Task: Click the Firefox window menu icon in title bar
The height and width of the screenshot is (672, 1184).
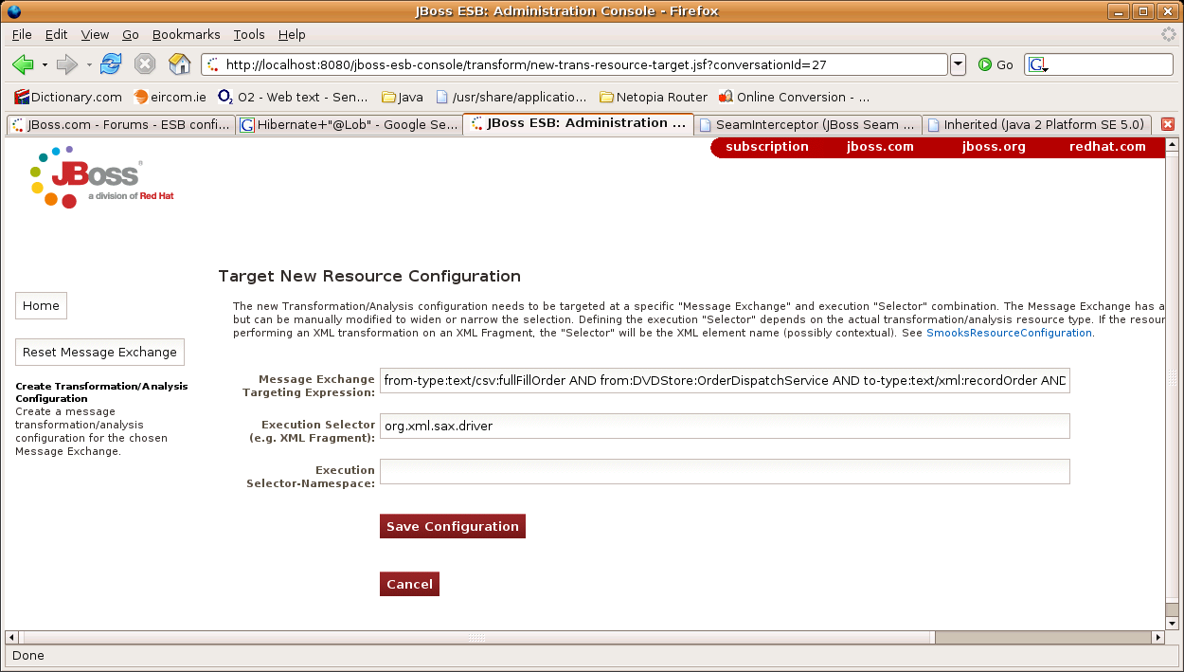Action: click(12, 11)
